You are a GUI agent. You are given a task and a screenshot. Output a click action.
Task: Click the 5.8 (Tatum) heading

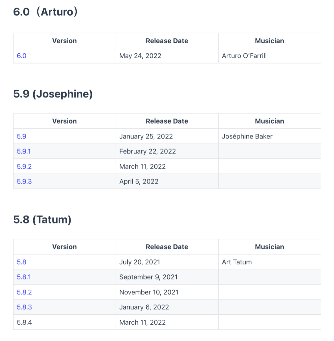point(42,220)
